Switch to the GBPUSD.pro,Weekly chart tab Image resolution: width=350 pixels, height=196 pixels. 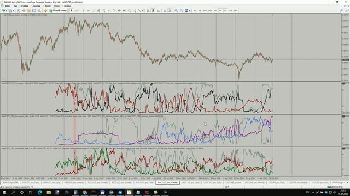tap(74, 183)
